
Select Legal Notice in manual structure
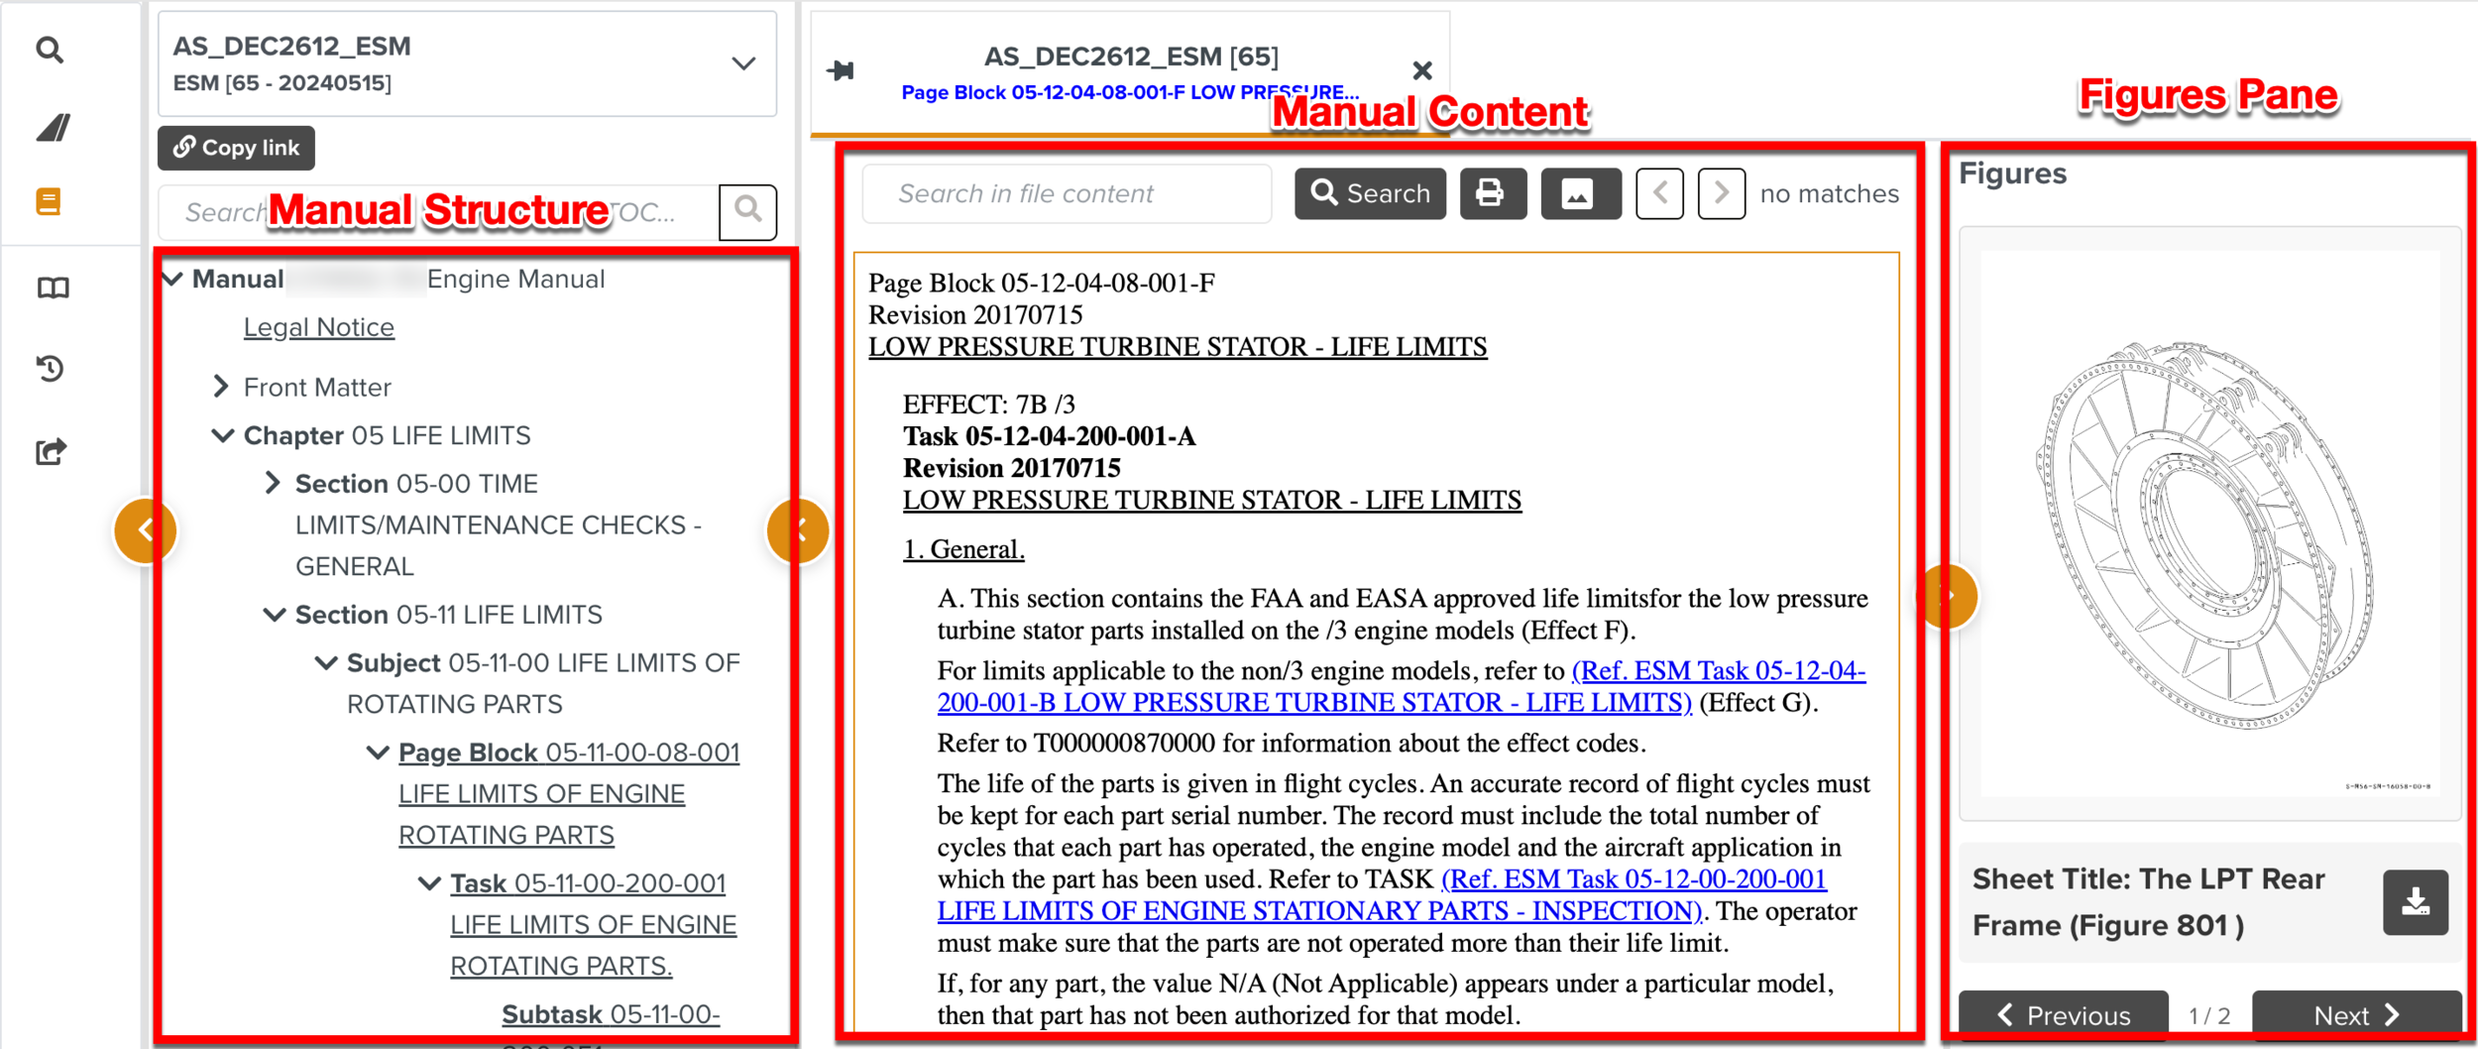pos(318,326)
